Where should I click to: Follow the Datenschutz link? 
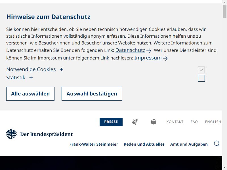133,50
